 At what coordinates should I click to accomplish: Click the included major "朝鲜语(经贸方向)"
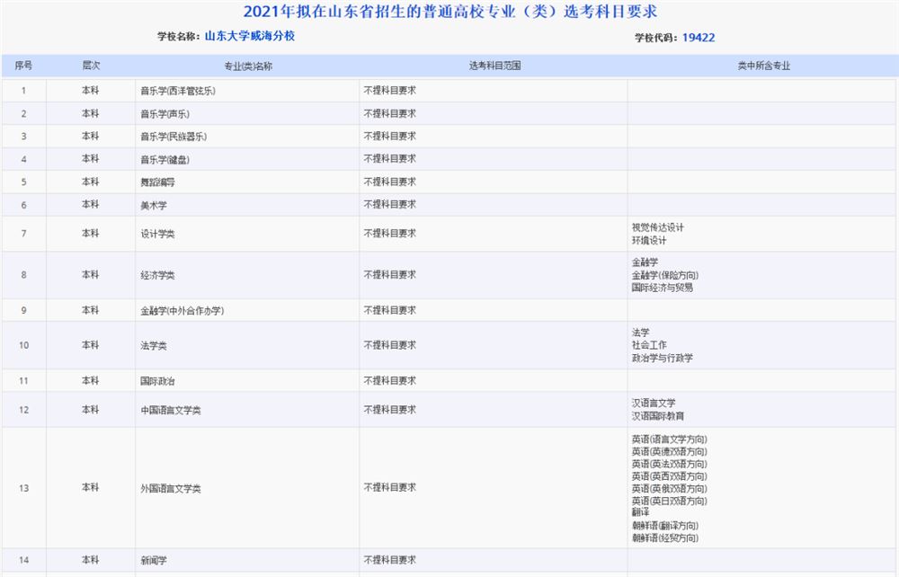[665, 538]
